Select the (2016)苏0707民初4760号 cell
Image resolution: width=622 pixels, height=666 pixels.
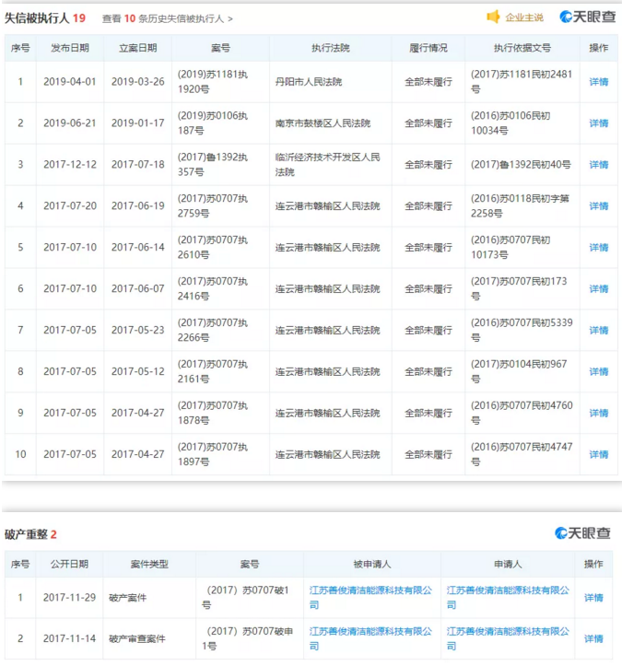[522, 413]
